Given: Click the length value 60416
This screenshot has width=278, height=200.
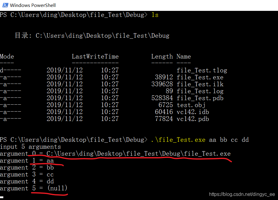Looking at the screenshot, I should point(164,112).
